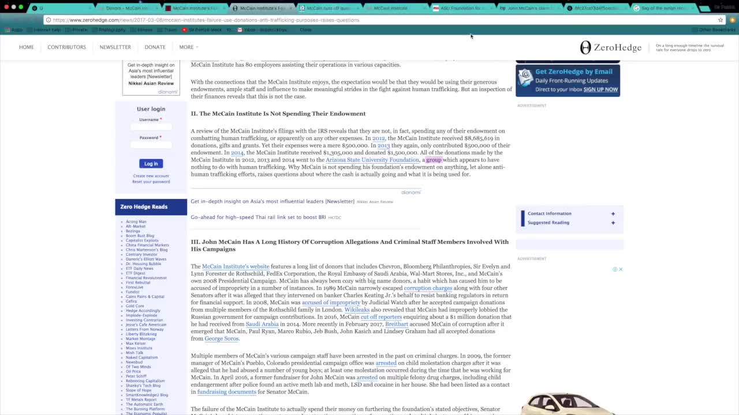Open the Saudi Arabia link
Viewport: 739px width, 415px height.
262,324
